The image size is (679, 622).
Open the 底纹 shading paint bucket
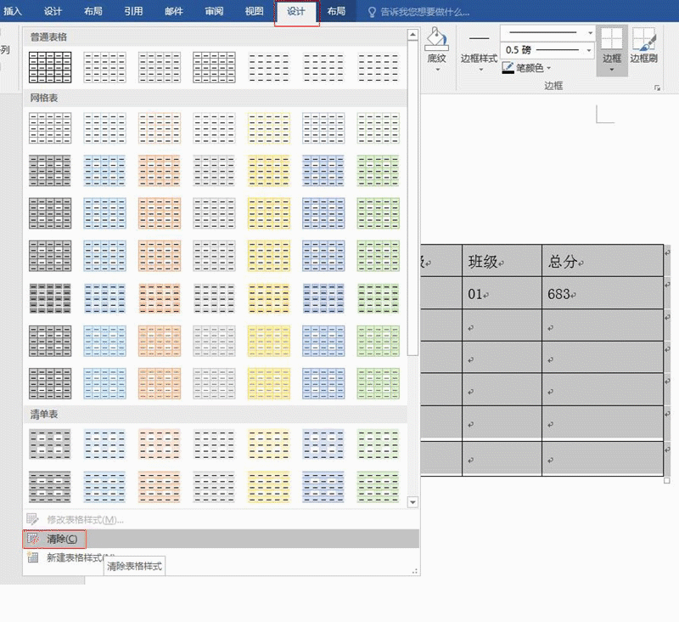[436, 39]
